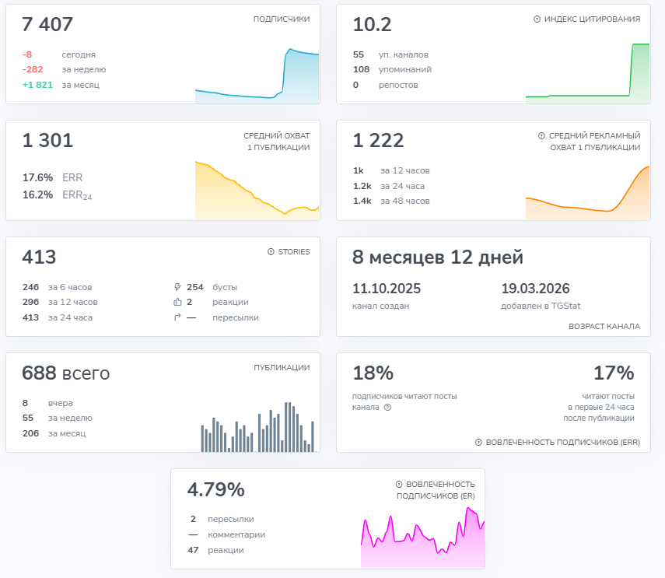Image resolution: width=665 pixels, height=578 pixels.
Task: Click the info icon next to STORIES
Action: coord(271,252)
